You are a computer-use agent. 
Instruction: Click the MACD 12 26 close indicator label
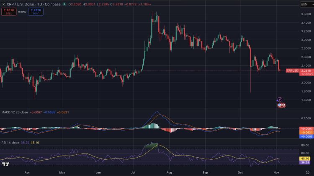(x=15, y=112)
